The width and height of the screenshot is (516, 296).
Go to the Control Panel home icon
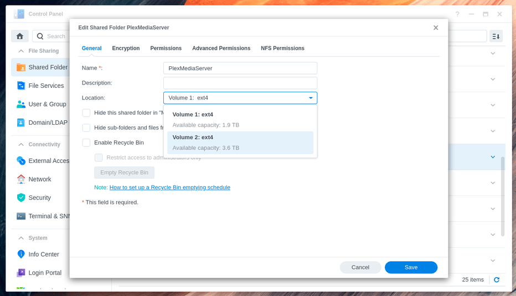point(20,36)
